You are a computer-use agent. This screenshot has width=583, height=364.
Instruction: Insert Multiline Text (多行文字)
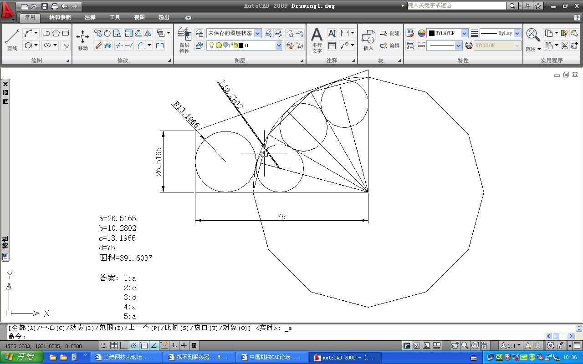[x=317, y=40]
